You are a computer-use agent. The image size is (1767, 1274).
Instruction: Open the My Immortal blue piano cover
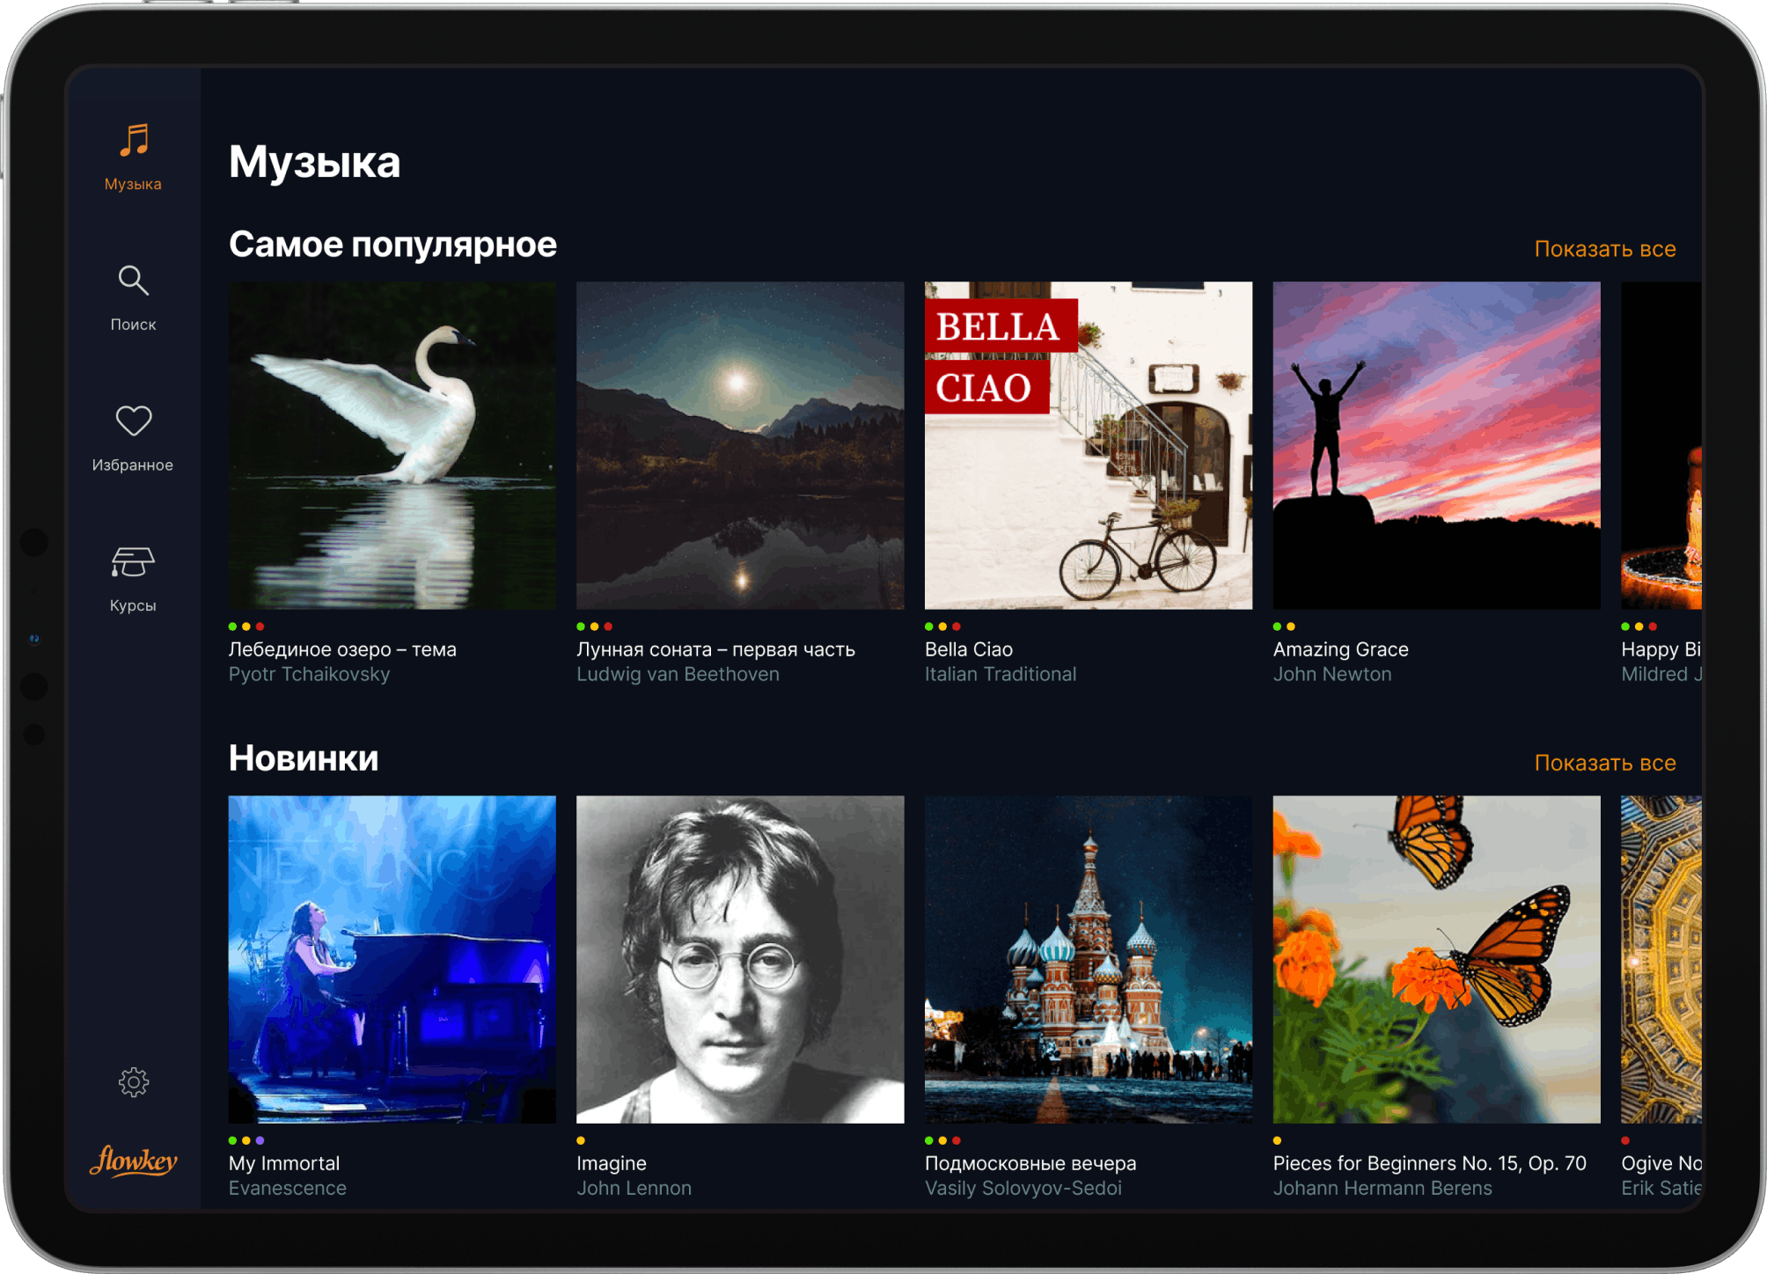point(392,959)
